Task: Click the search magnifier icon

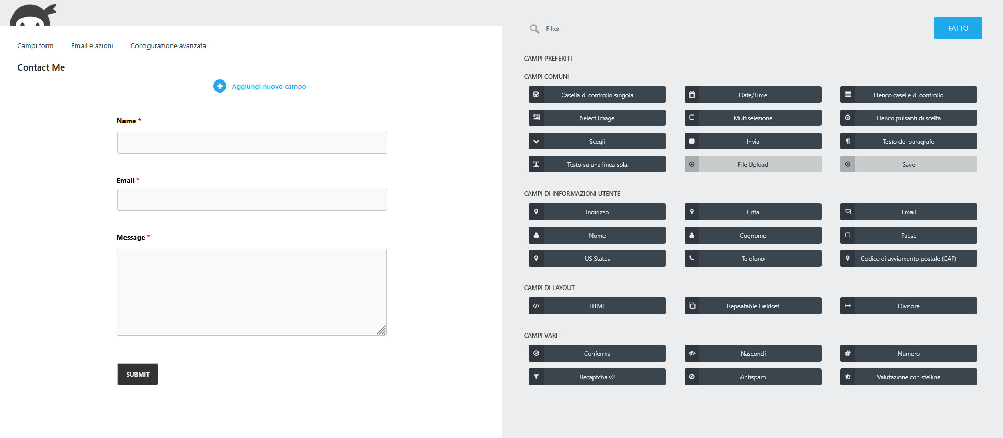Action: coord(534,29)
